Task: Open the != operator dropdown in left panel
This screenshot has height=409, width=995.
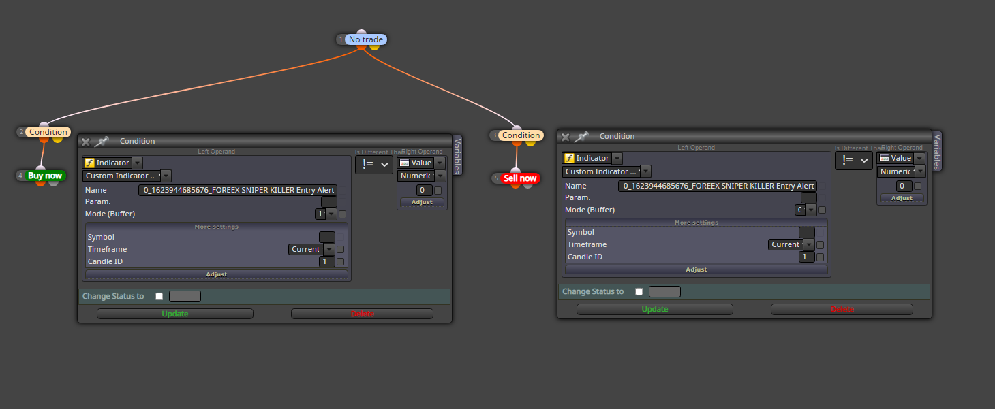Action: 374,165
